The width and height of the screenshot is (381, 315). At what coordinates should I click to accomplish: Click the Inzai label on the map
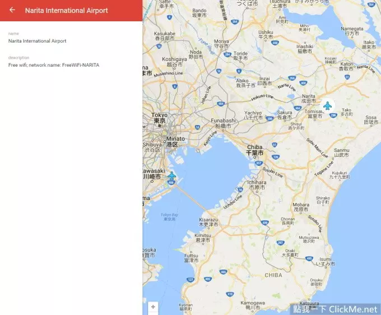264,81
